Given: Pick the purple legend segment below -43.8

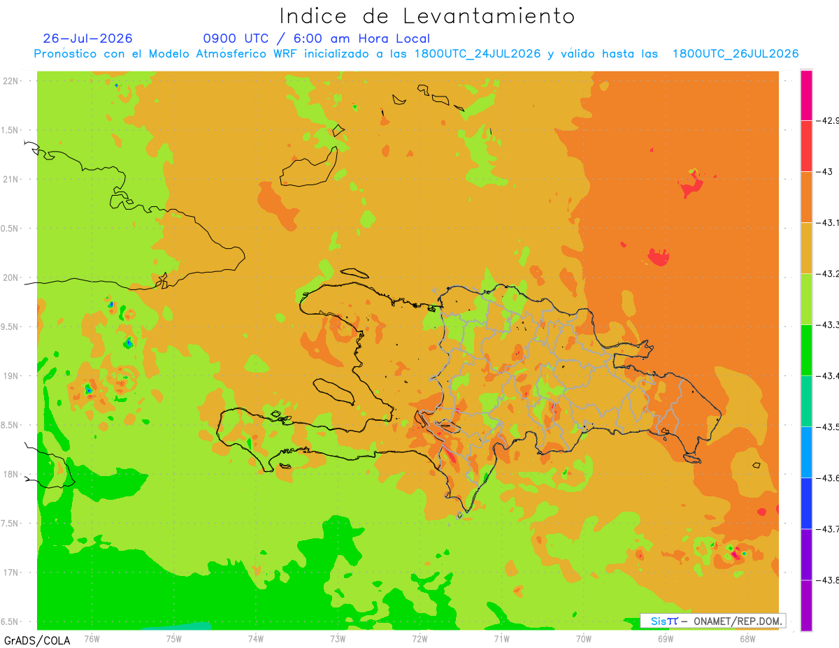Looking at the screenshot, I should (x=806, y=605).
